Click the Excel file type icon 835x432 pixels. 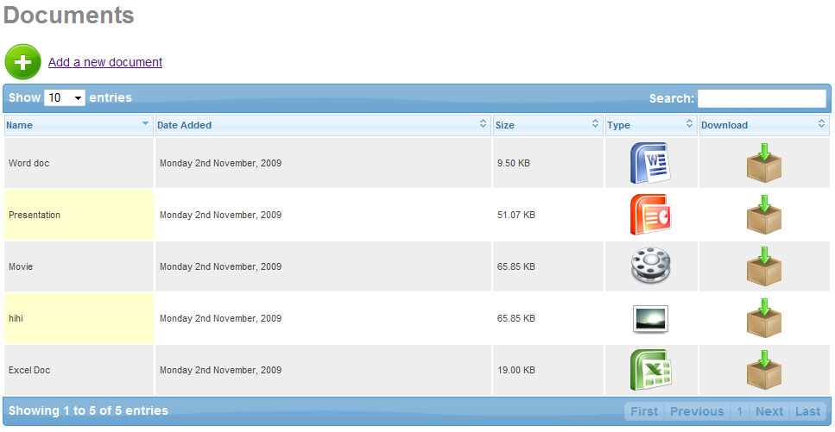pos(650,370)
